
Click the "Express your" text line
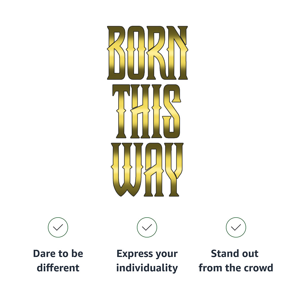(x=147, y=254)
